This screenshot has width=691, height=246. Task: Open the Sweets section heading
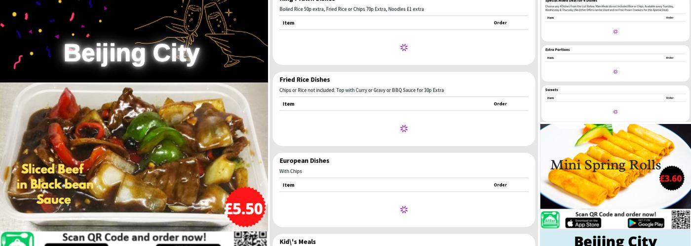coord(551,90)
